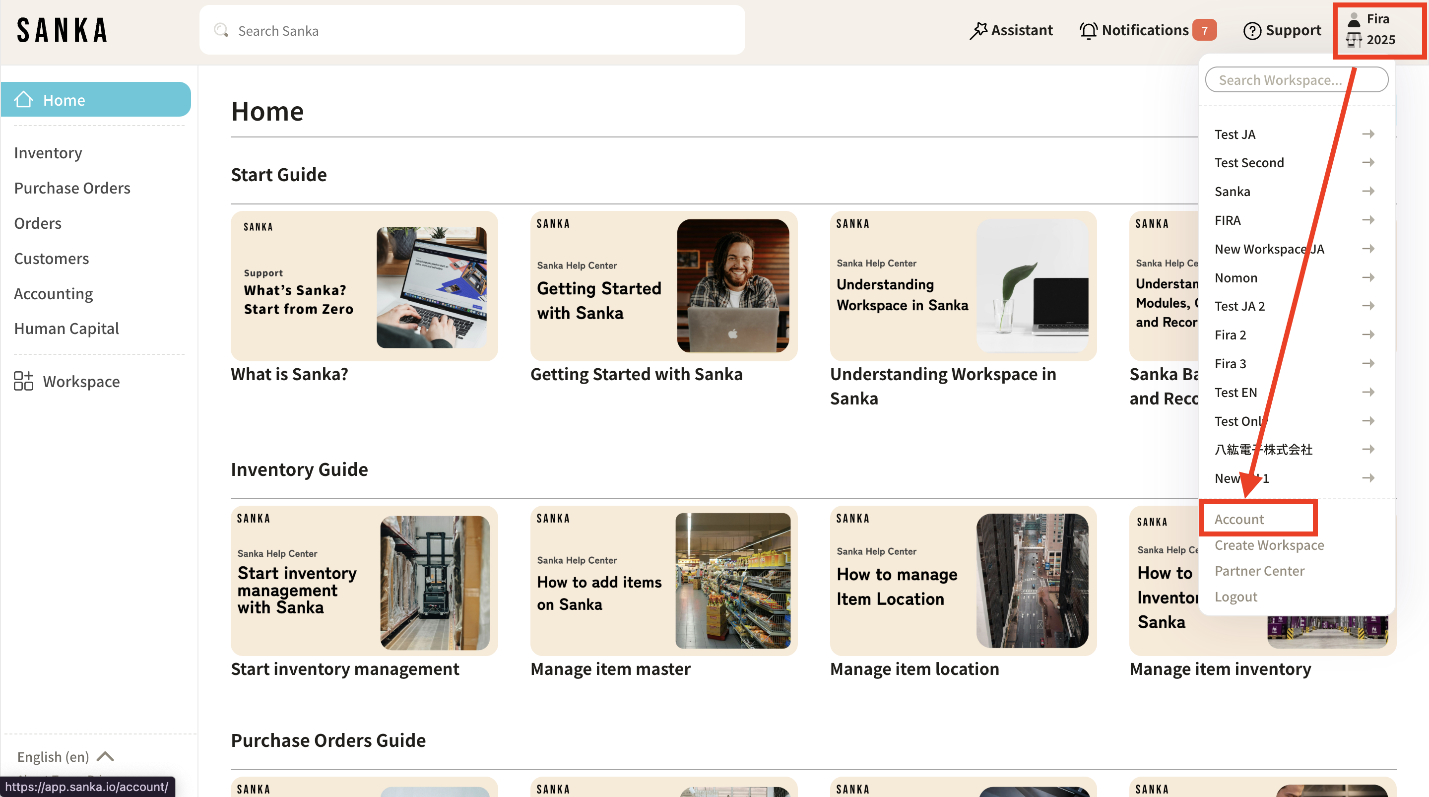
Task: Click the language chevron up arrow
Action: pyautogui.click(x=105, y=756)
